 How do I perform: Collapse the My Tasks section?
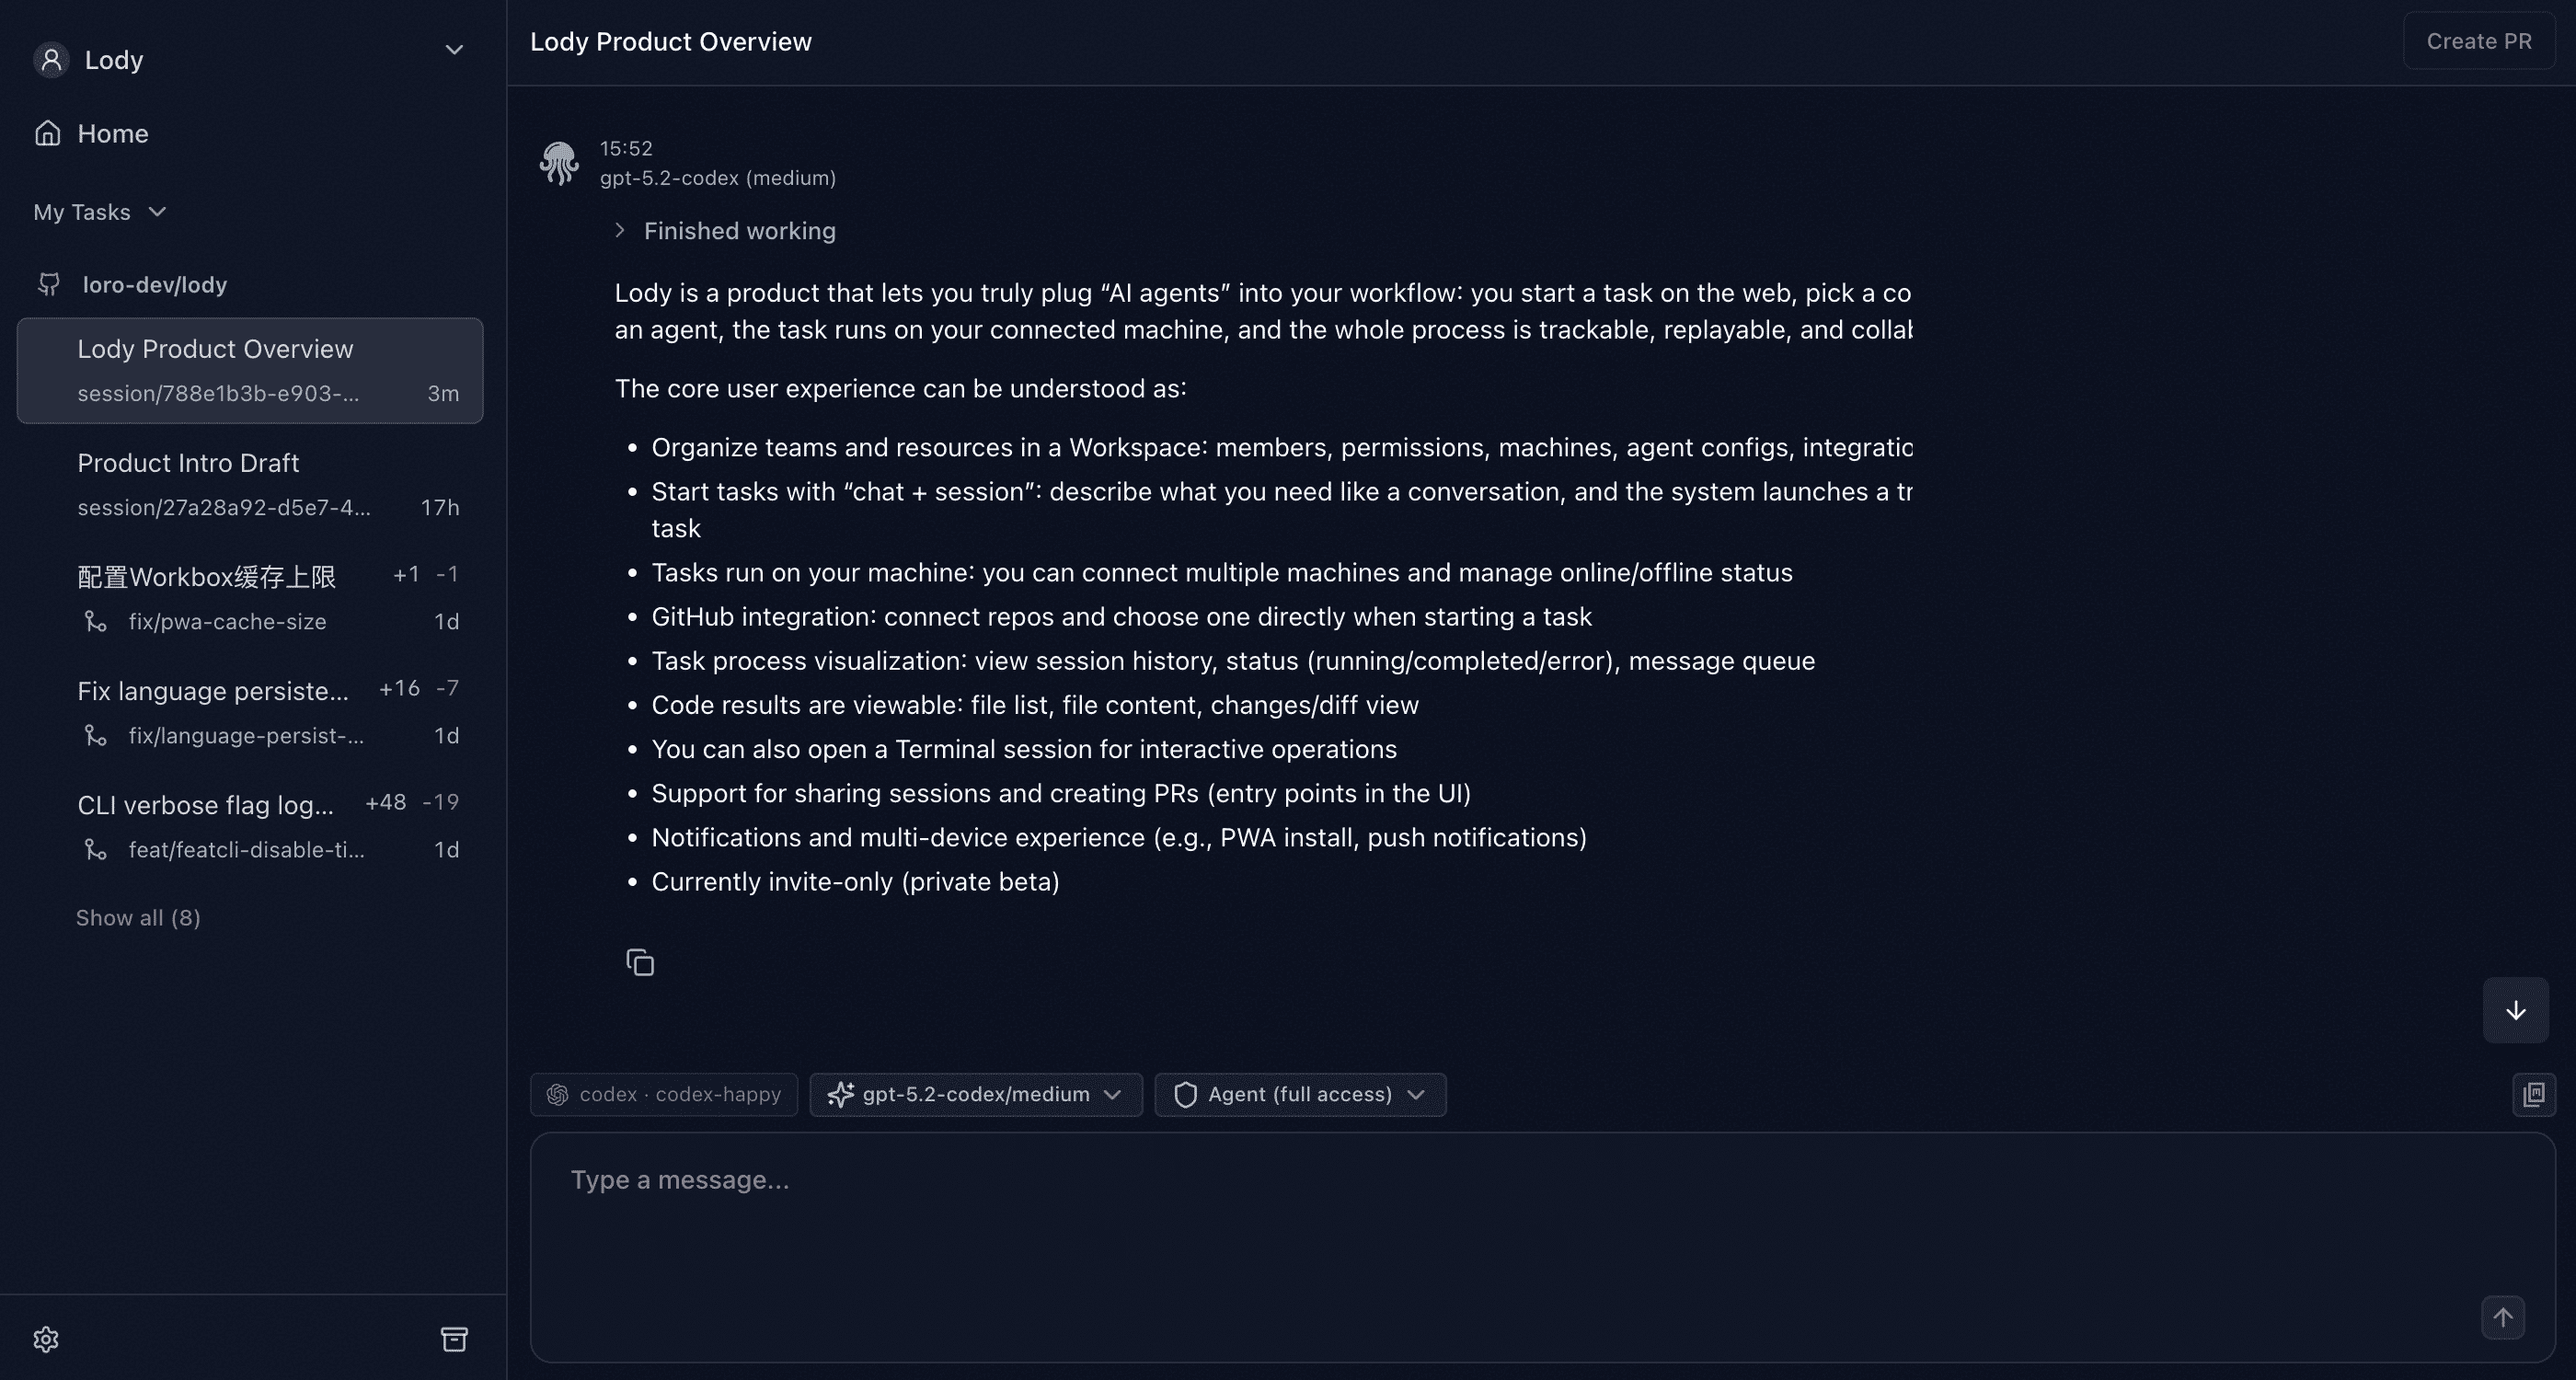click(x=157, y=211)
